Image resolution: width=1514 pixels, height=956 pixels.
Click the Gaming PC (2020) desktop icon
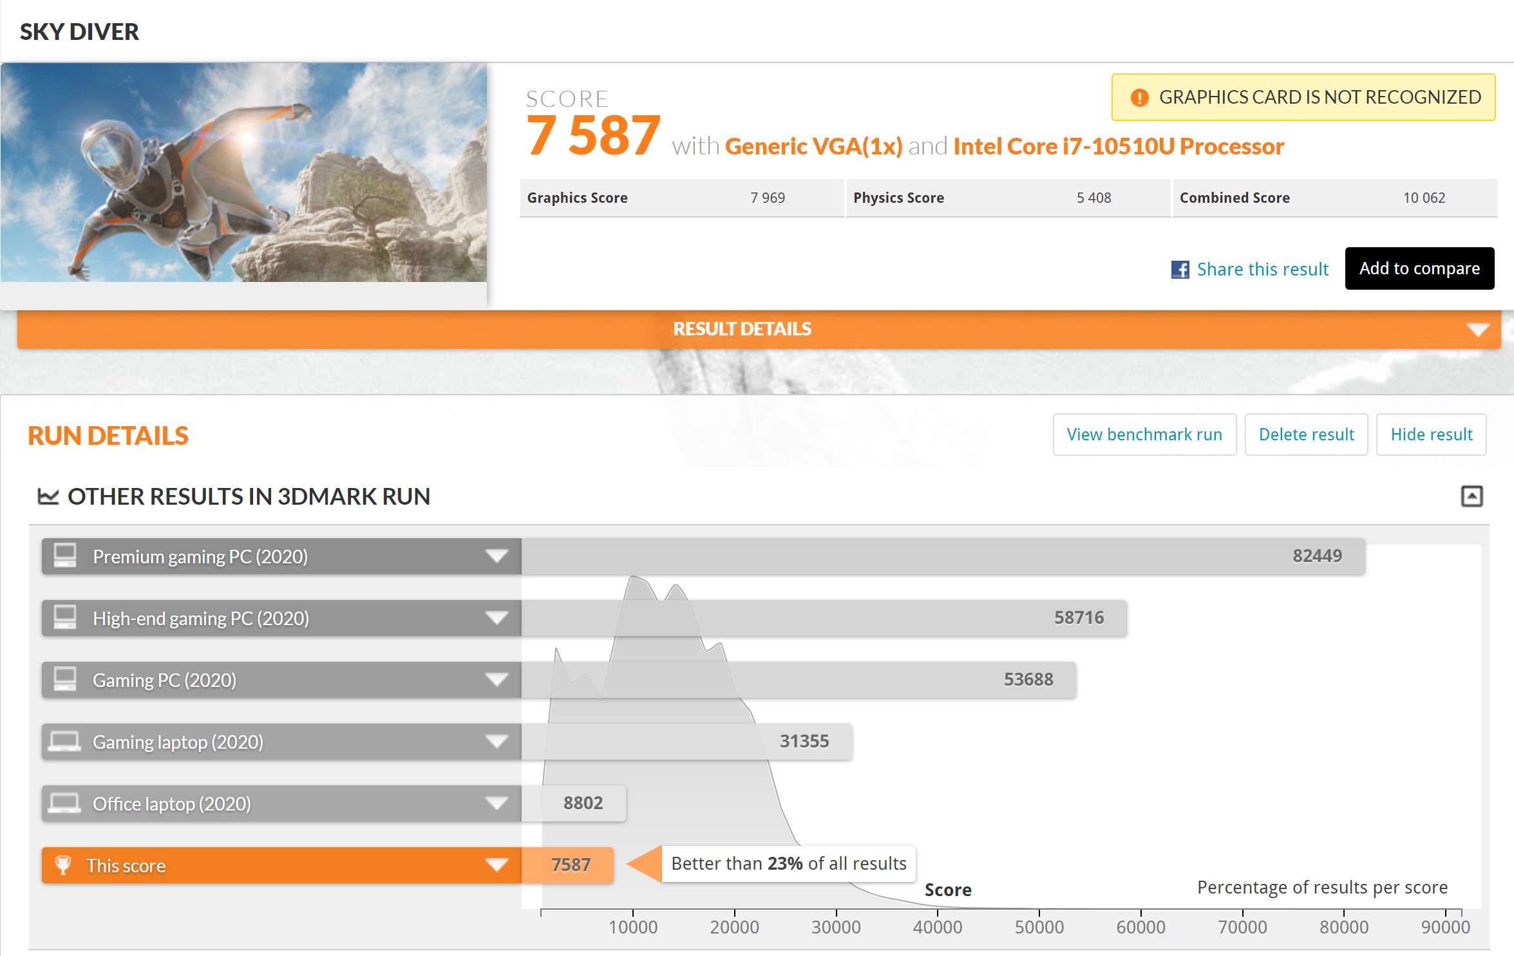click(65, 679)
